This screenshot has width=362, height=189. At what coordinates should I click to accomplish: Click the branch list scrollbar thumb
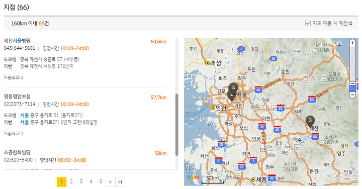(177, 125)
